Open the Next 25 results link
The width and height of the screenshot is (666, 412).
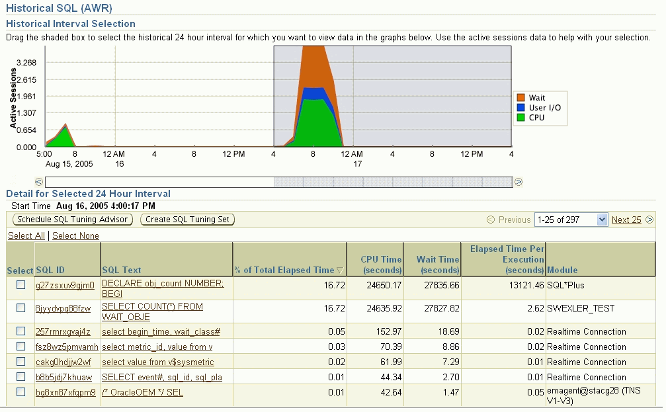coord(626,220)
